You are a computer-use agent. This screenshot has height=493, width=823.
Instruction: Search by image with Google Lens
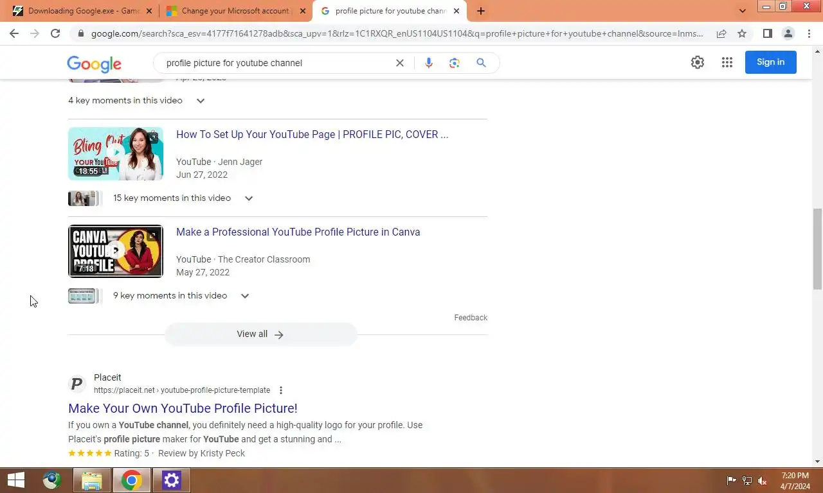coord(455,63)
